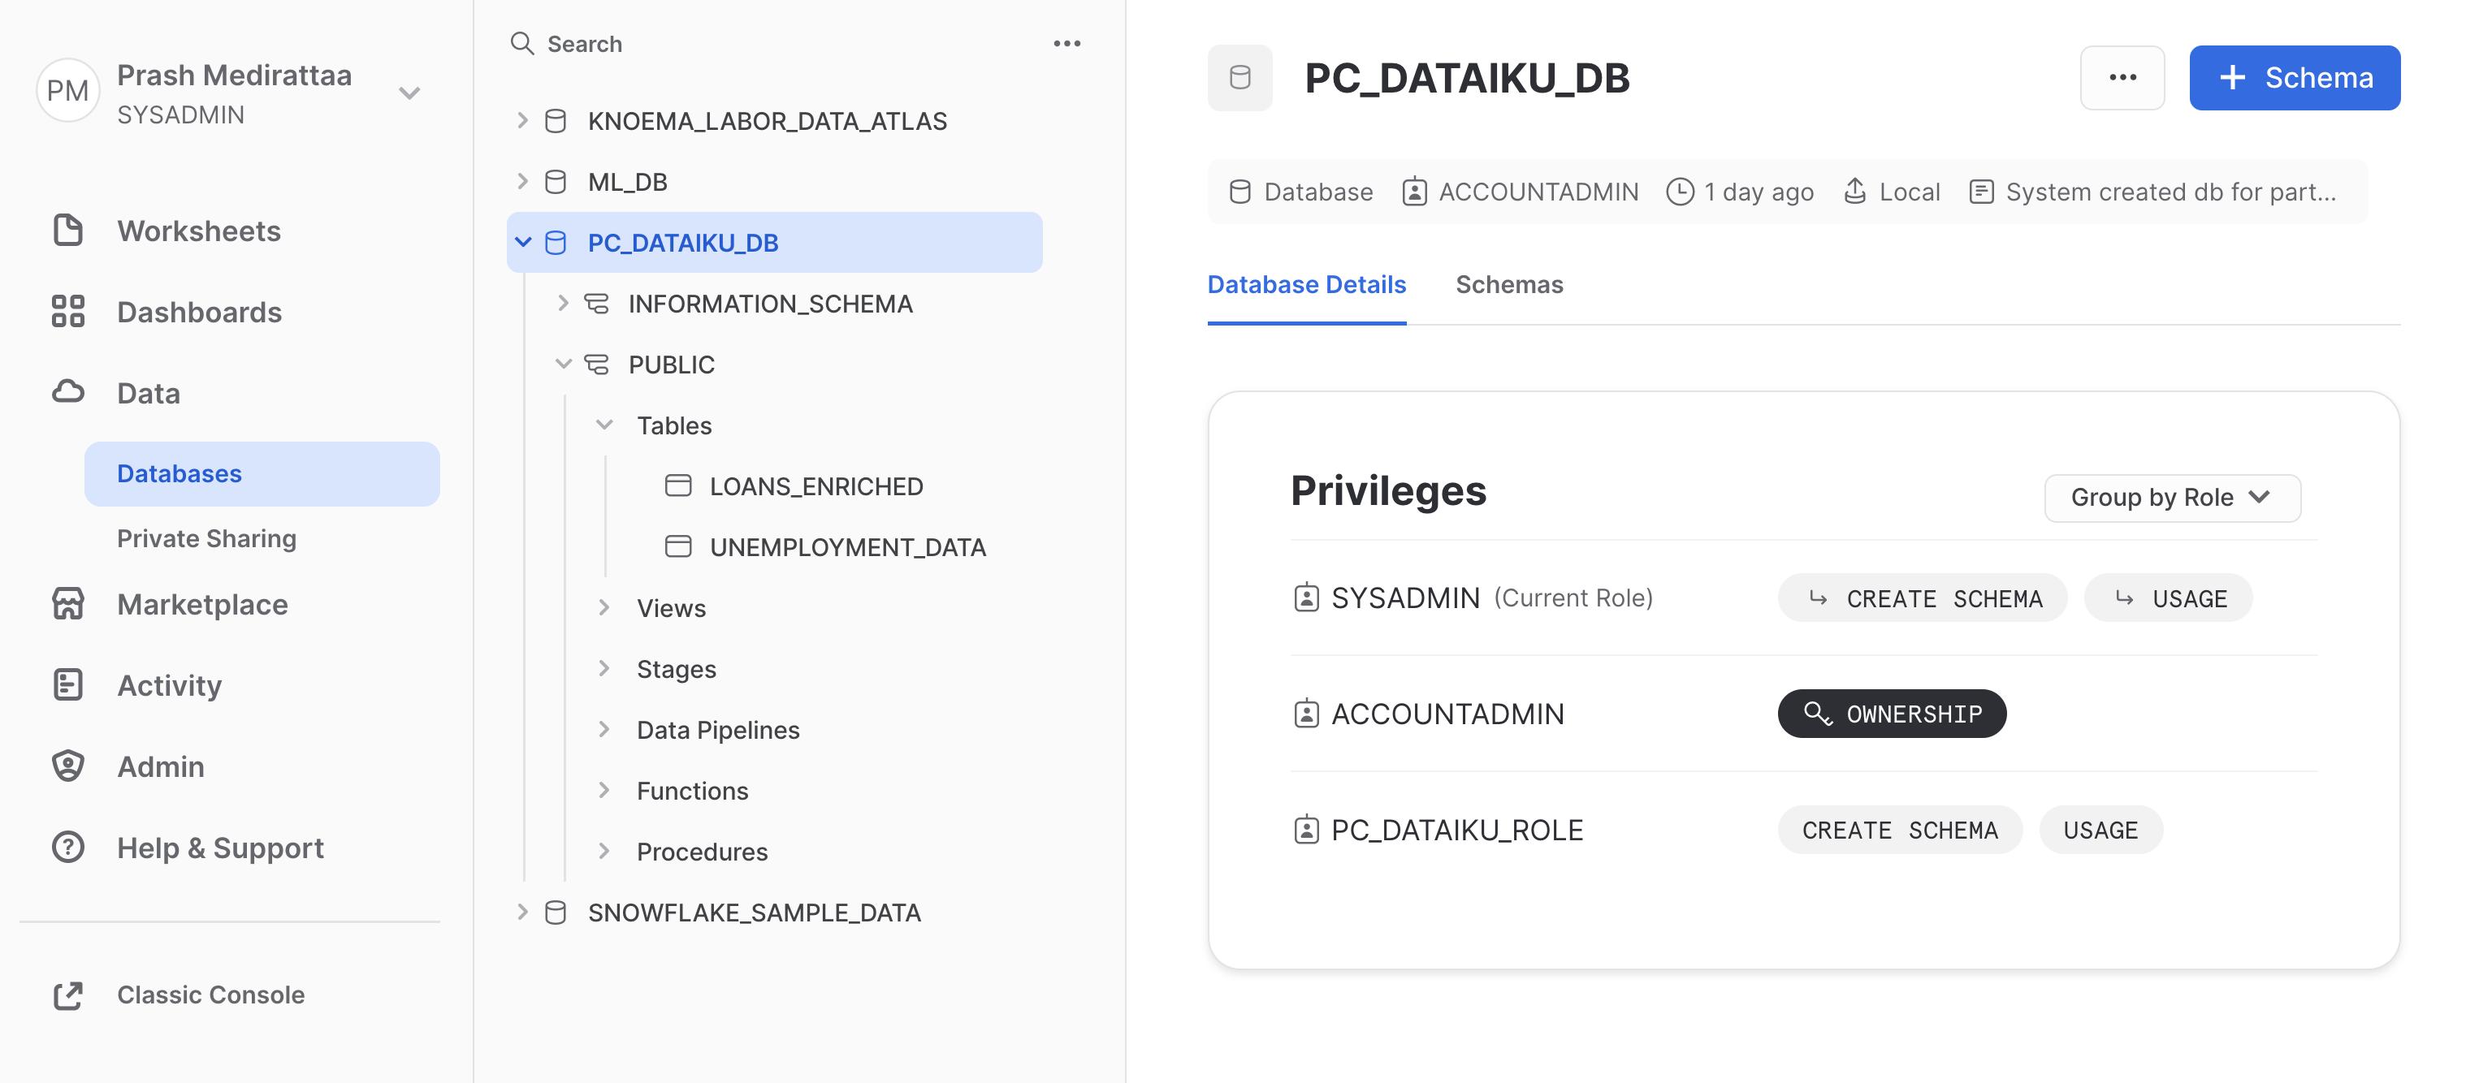Click the database actions ellipsis button
This screenshot has height=1083, width=2479.
2121,78
